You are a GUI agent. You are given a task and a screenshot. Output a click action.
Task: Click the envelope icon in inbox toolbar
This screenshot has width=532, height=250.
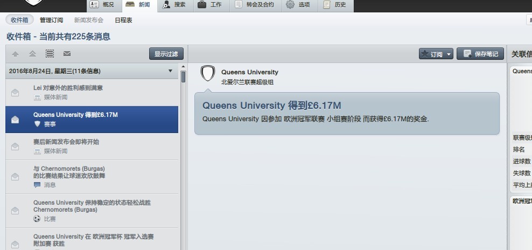click(x=67, y=54)
